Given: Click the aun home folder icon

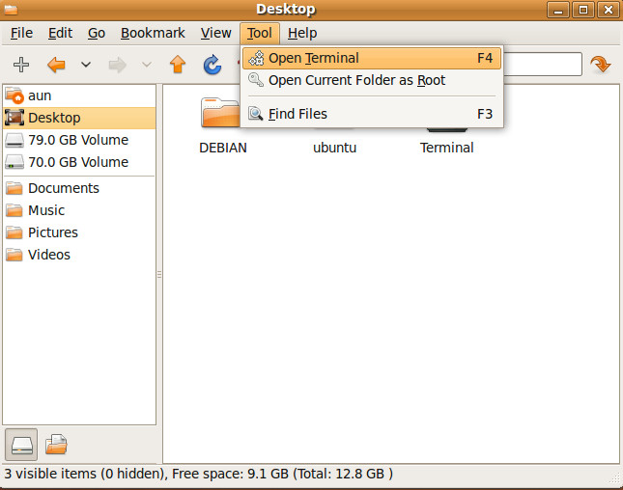Looking at the screenshot, I should coord(14,95).
